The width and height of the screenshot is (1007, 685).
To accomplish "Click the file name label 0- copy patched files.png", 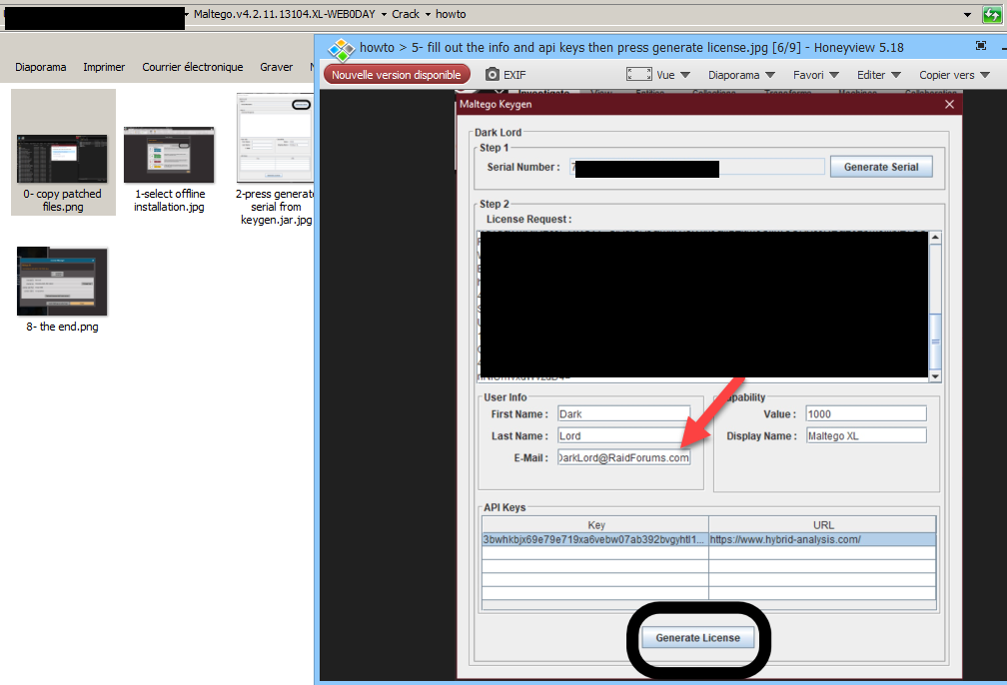I will coord(62,201).
